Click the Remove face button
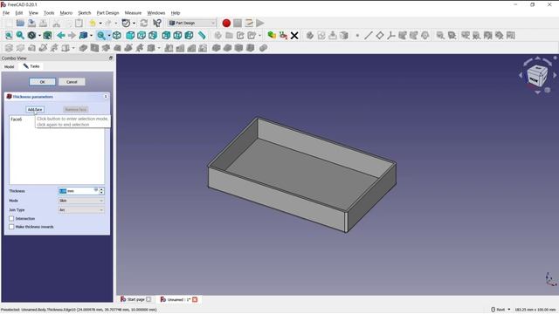Viewport: 559px width, 314px height. [76, 110]
